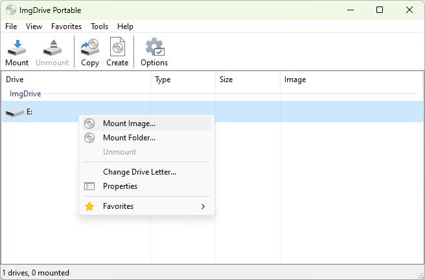
Task: Click the disc icon beside Mount Image
Action: tap(89, 124)
